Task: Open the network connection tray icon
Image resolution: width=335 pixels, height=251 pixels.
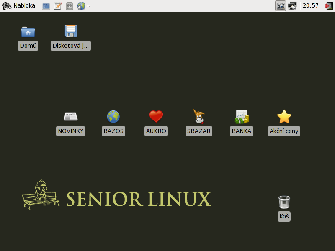Action: 292,6
